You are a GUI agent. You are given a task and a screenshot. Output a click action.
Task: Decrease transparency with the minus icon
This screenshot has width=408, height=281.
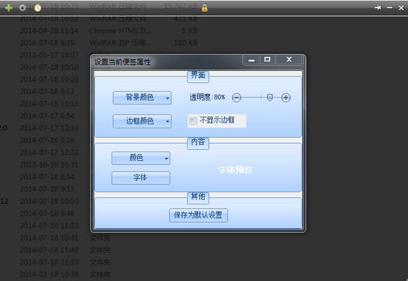(237, 97)
